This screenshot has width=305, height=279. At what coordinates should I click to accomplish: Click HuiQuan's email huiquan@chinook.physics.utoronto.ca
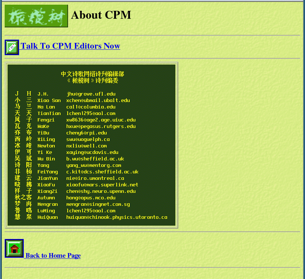point(117,217)
